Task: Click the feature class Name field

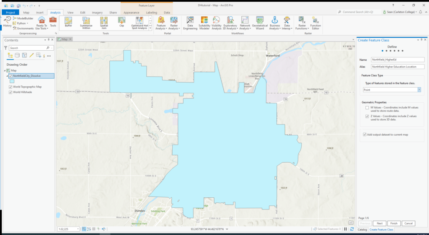Action: pyautogui.click(x=398, y=59)
